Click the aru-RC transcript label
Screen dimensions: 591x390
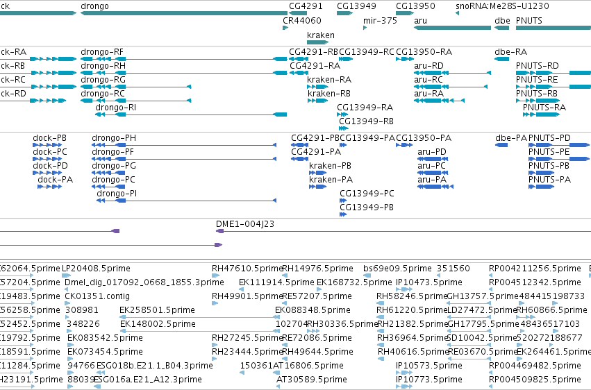click(428, 80)
